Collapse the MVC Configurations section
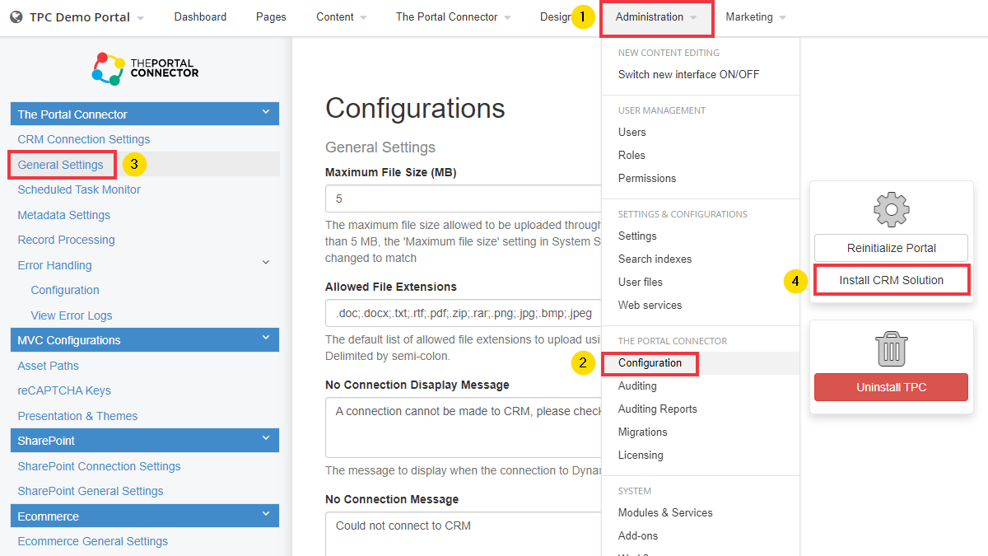The height and width of the screenshot is (556, 988). tap(265, 339)
